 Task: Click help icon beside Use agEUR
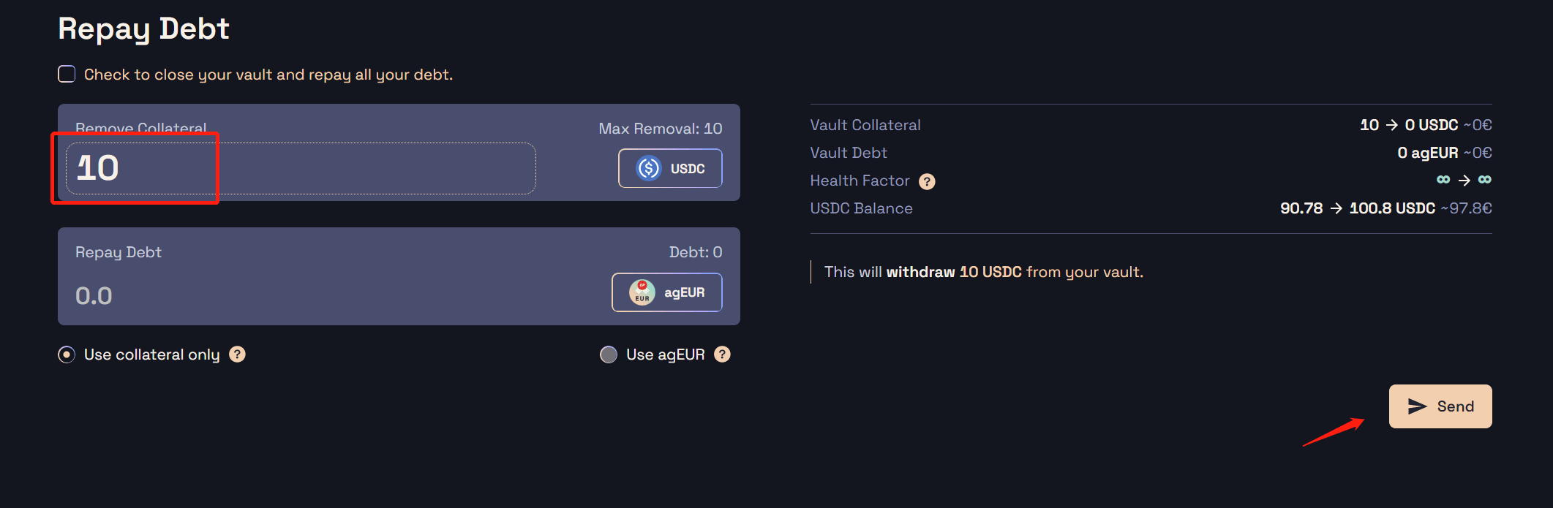pyautogui.click(x=722, y=355)
